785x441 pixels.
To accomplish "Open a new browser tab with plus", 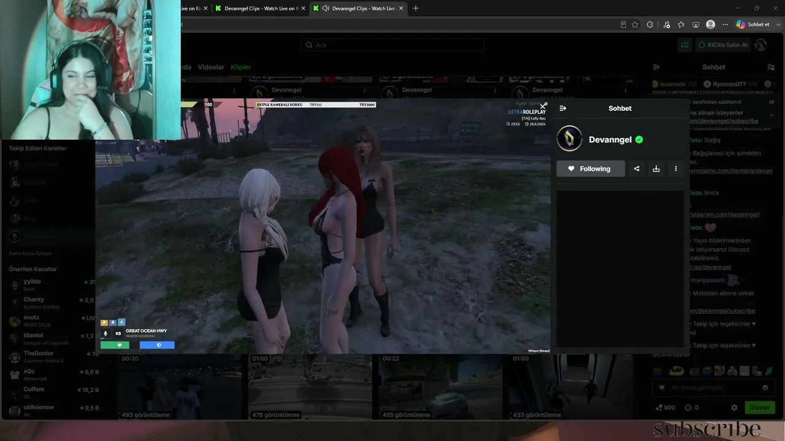I will pyautogui.click(x=416, y=8).
